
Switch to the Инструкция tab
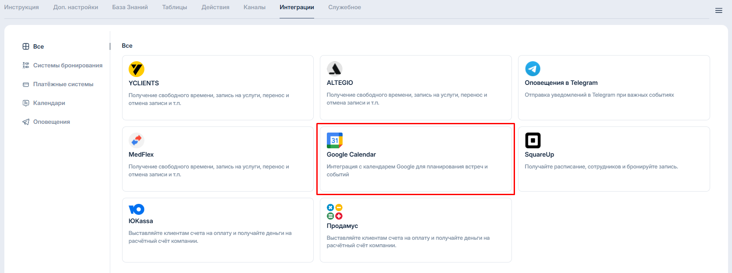(21, 7)
